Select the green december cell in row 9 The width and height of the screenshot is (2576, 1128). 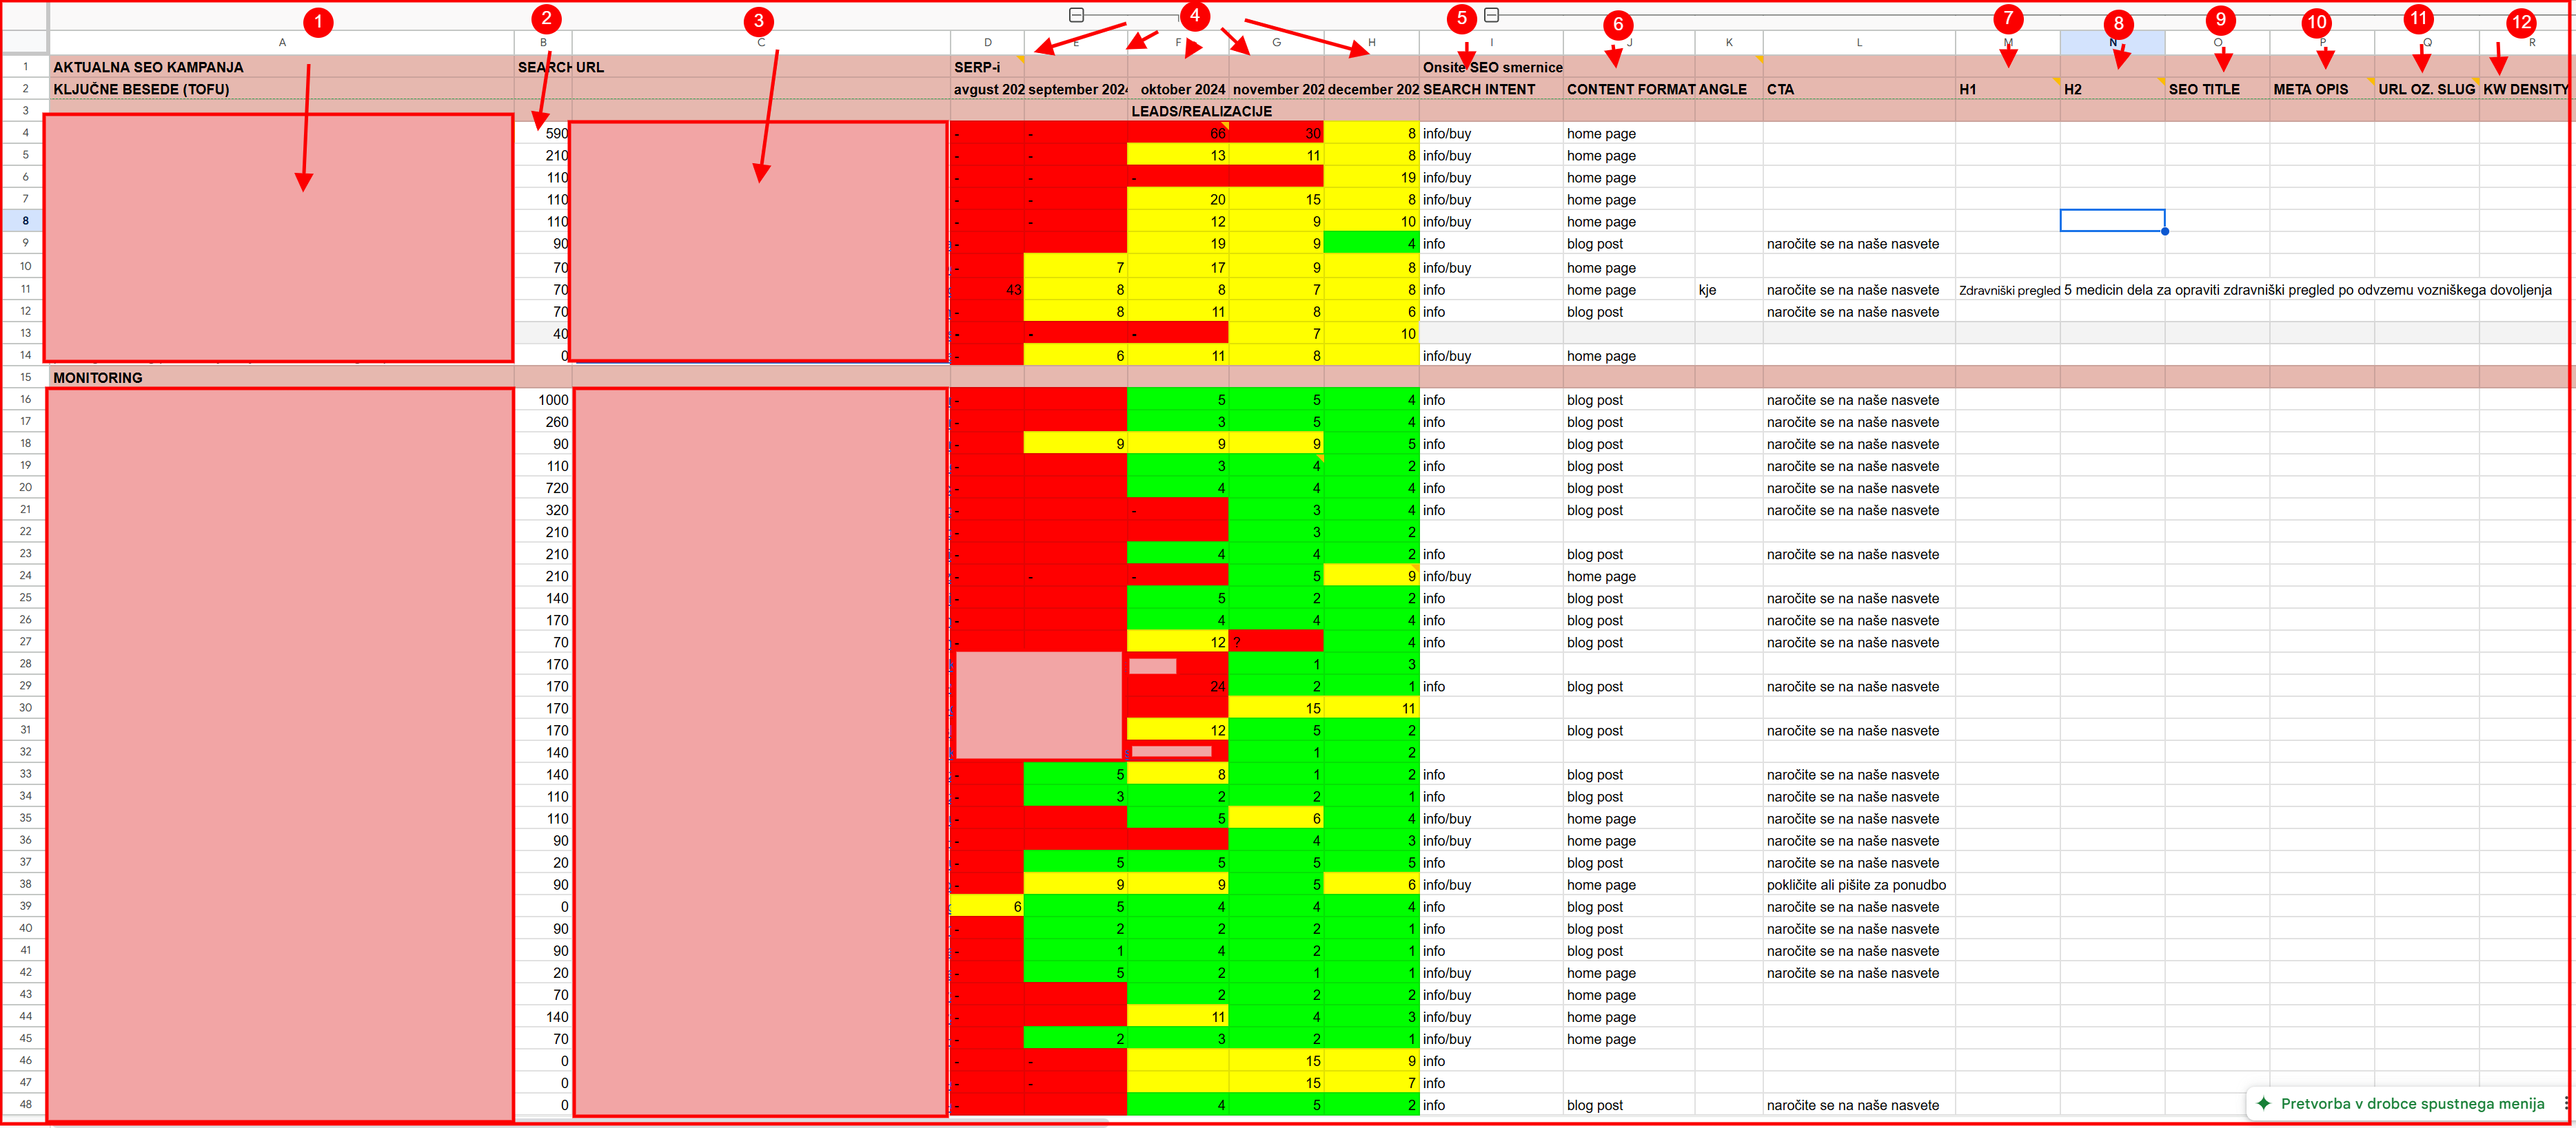(x=1371, y=244)
